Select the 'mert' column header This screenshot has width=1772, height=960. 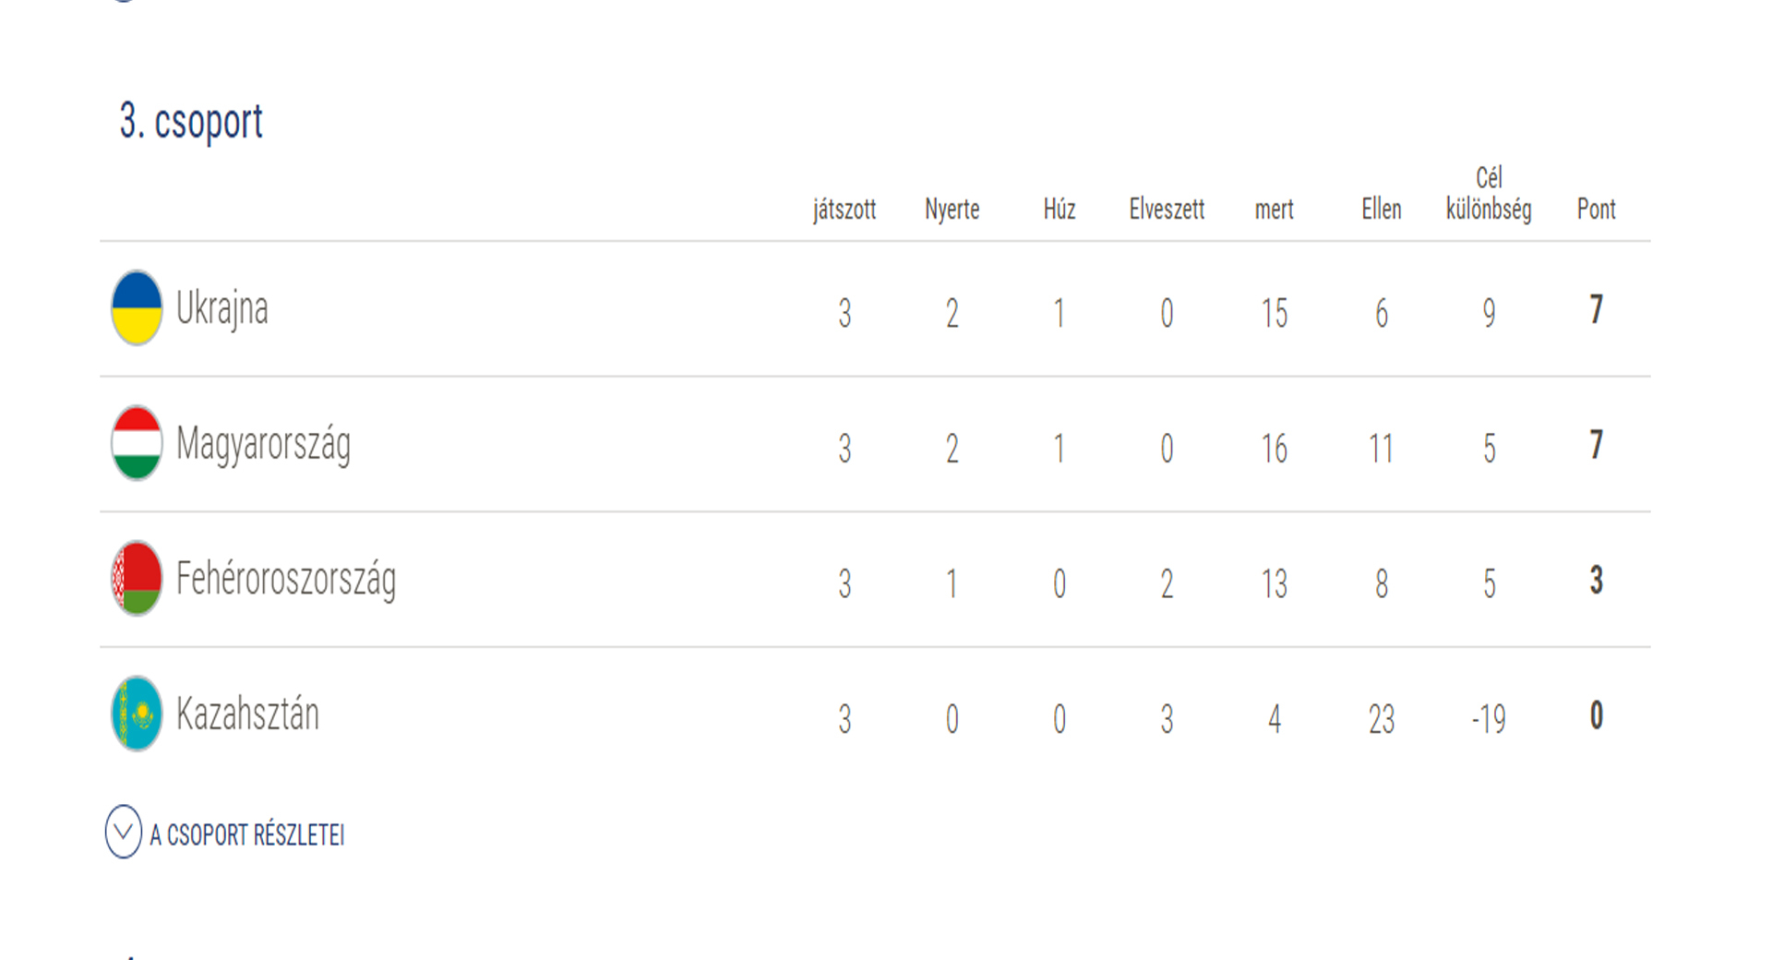pyautogui.click(x=1274, y=210)
